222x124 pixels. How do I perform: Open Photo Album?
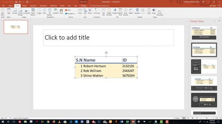pos(33,12)
